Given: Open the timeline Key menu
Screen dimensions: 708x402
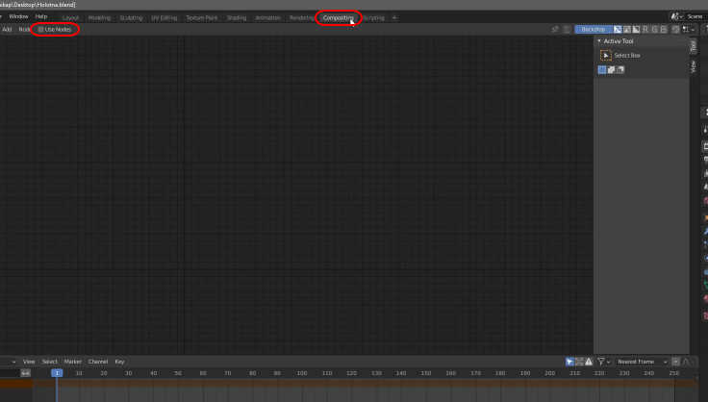Looking at the screenshot, I should 119,362.
